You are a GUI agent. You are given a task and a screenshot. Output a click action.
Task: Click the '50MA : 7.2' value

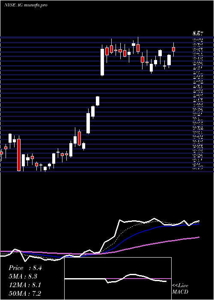tap(25, 293)
